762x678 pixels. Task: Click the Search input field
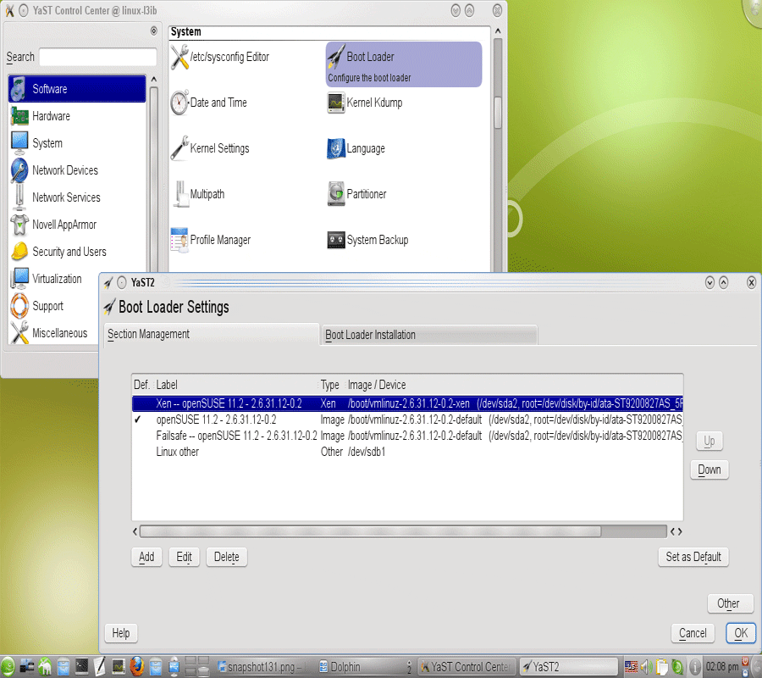[x=97, y=57]
